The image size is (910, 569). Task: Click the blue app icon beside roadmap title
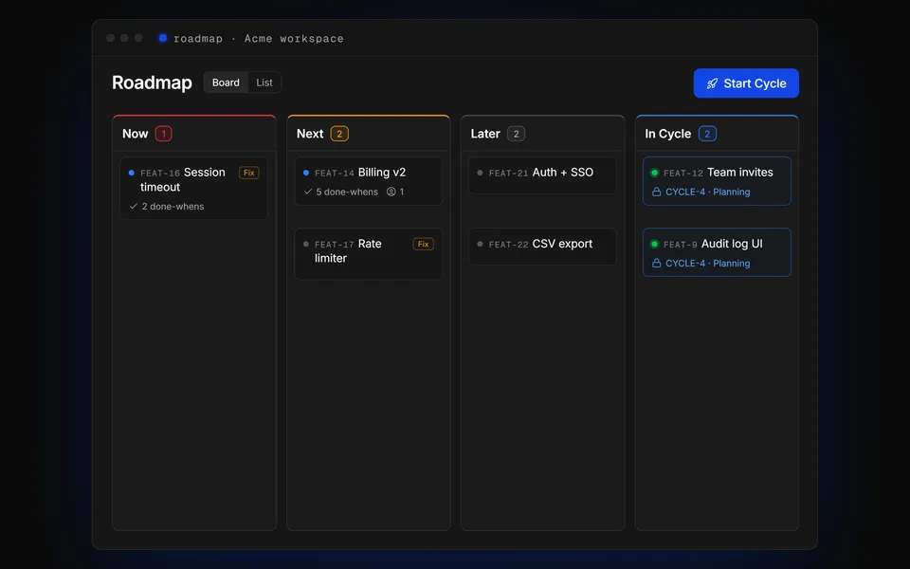163,38
